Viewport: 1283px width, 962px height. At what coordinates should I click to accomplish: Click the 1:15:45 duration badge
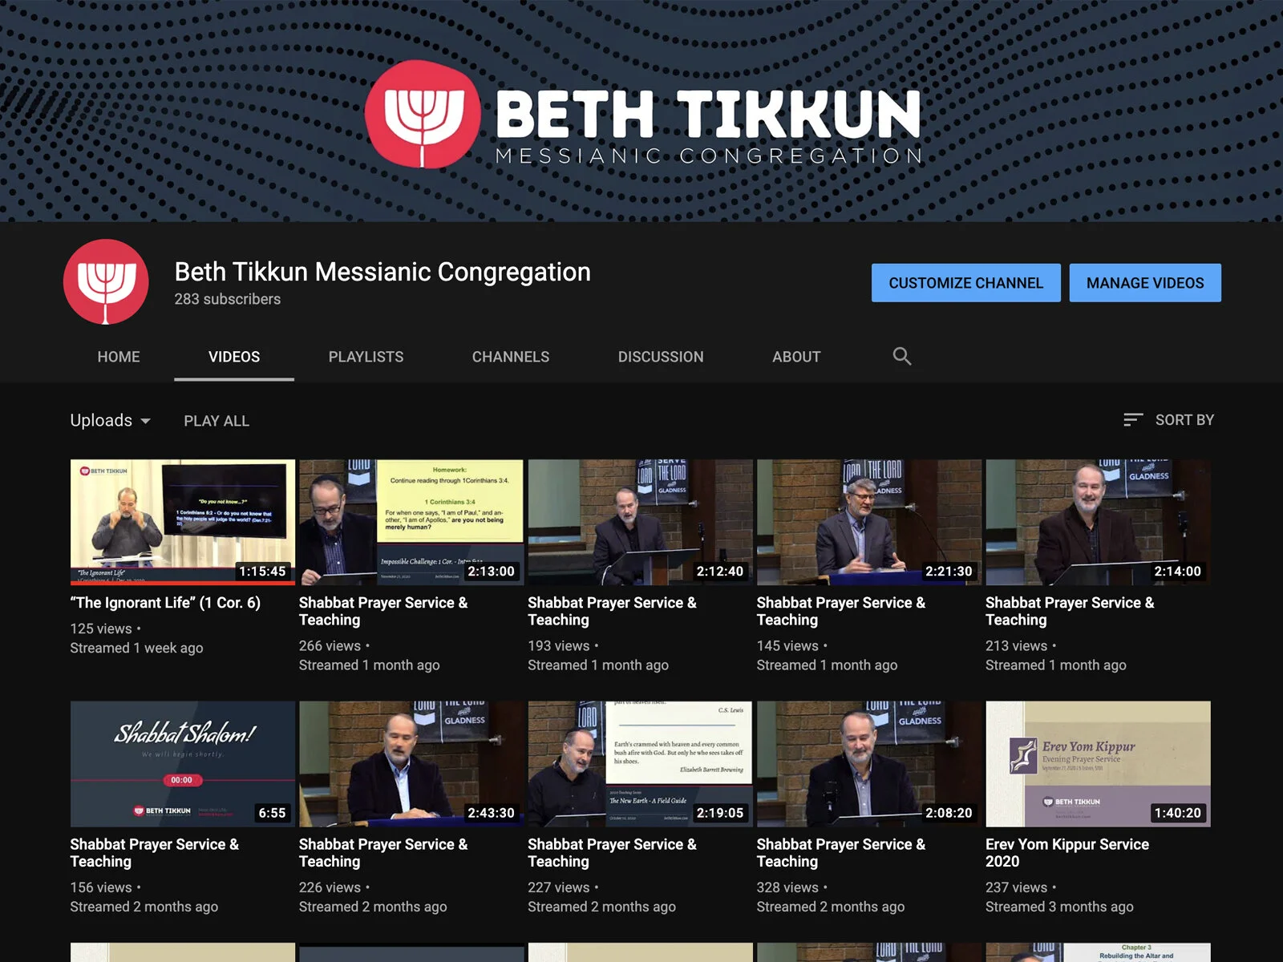262,571
